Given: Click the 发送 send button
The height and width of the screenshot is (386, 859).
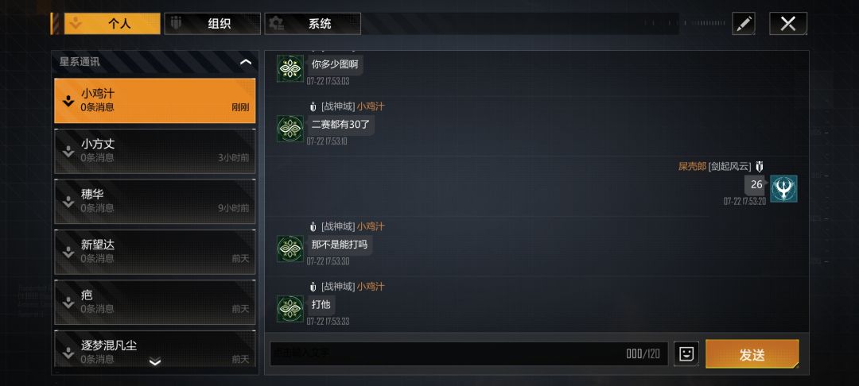Looking at the screenshot, I should [x=752, y=354].
